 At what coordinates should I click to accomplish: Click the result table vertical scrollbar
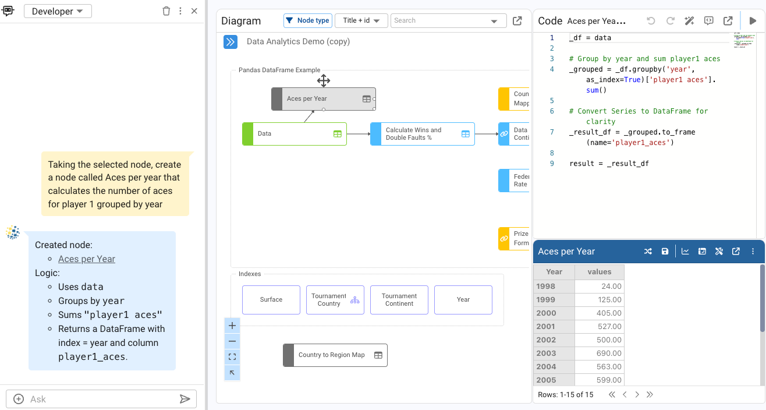point(762,298)
